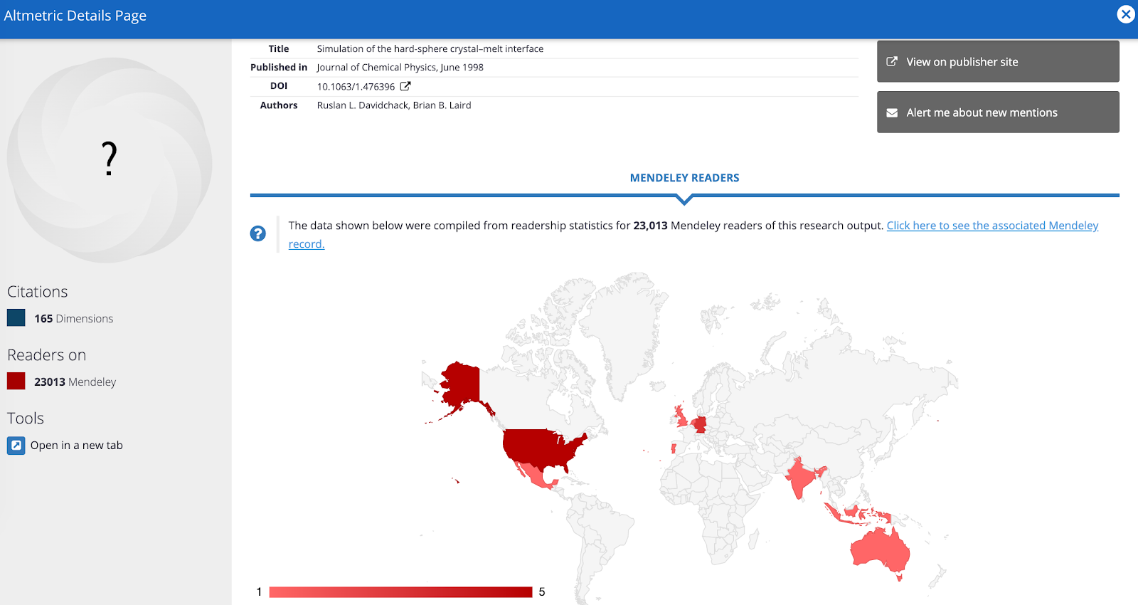The image size is (1138, 605).
Task: Click Australia on the readership map
Action: click(881, 548)
